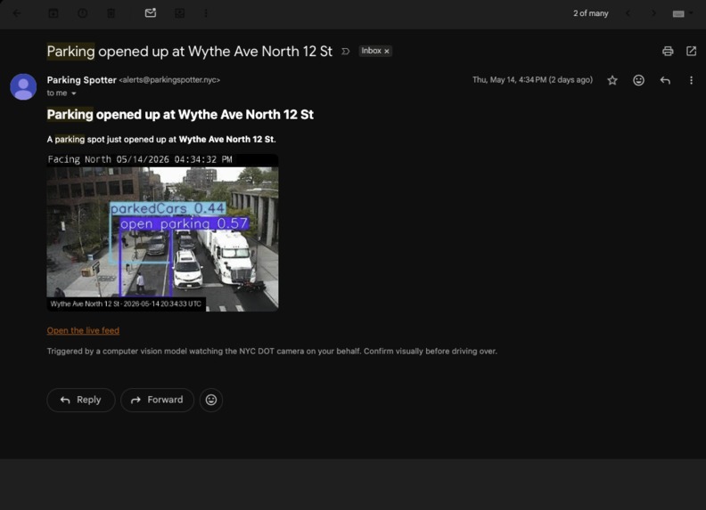Open toolbar More options menu
The image size is (706, 510).
tap(206, 13)
